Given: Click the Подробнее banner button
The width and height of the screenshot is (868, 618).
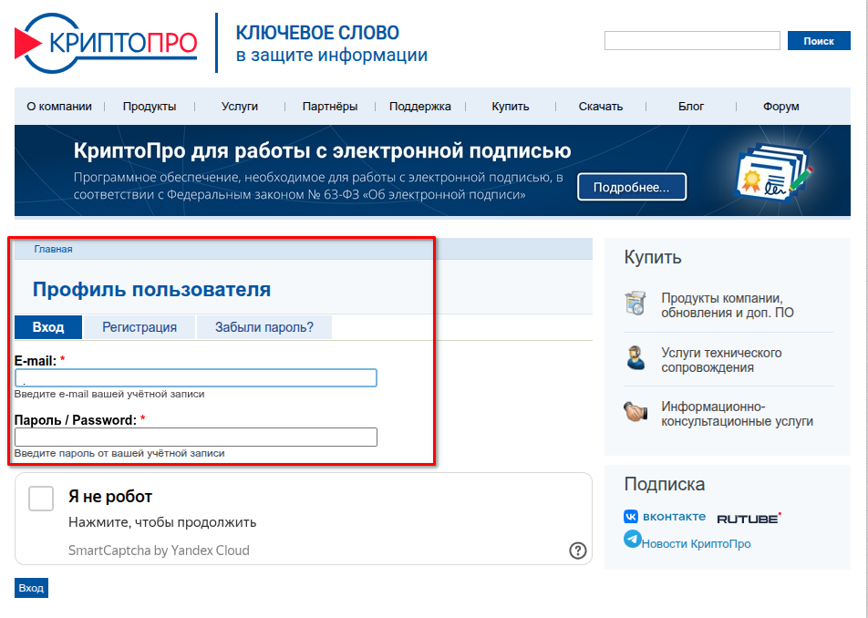Looking at the screenshot, I should pyautogui.click(x=631, y=188).
